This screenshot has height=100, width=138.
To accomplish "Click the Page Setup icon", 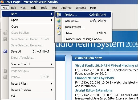I will [5, 71].
